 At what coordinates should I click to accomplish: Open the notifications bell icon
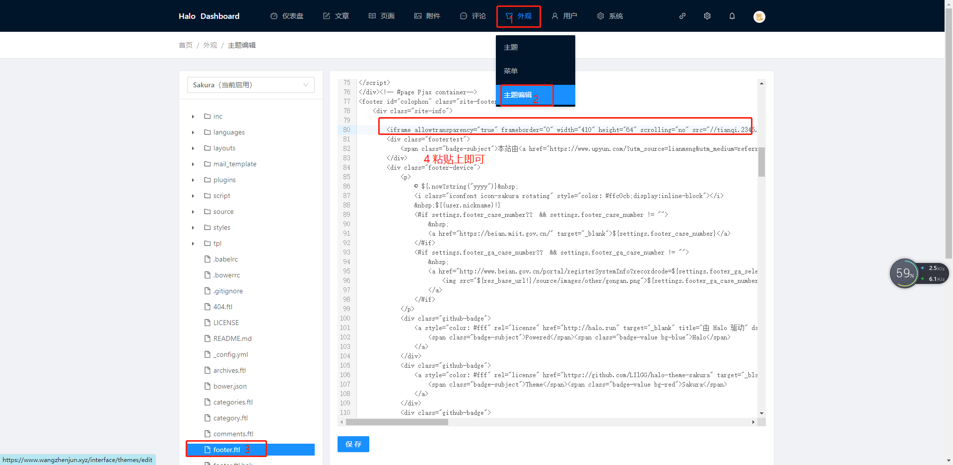[732, 16]
